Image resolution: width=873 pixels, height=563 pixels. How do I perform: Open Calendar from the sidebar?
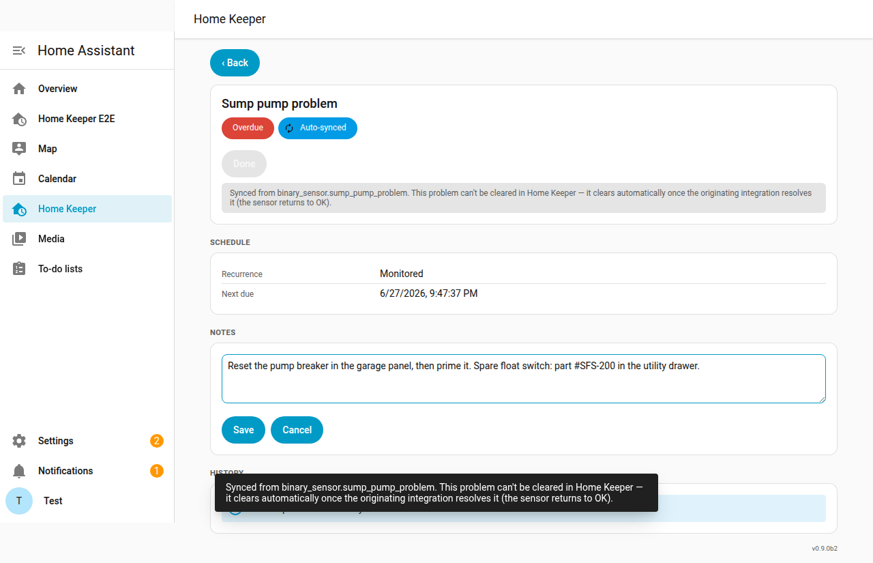pyautogui.click(x=87, y=179)
